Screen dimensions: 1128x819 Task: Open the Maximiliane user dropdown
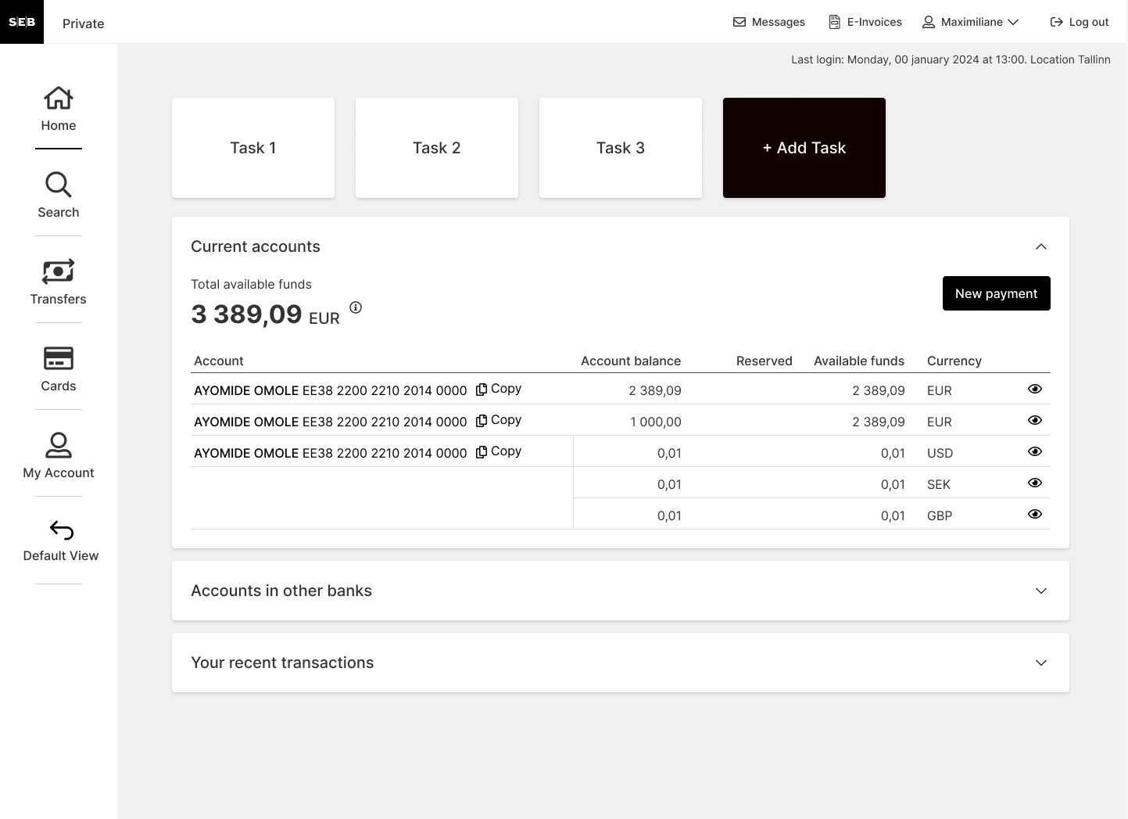971,22
